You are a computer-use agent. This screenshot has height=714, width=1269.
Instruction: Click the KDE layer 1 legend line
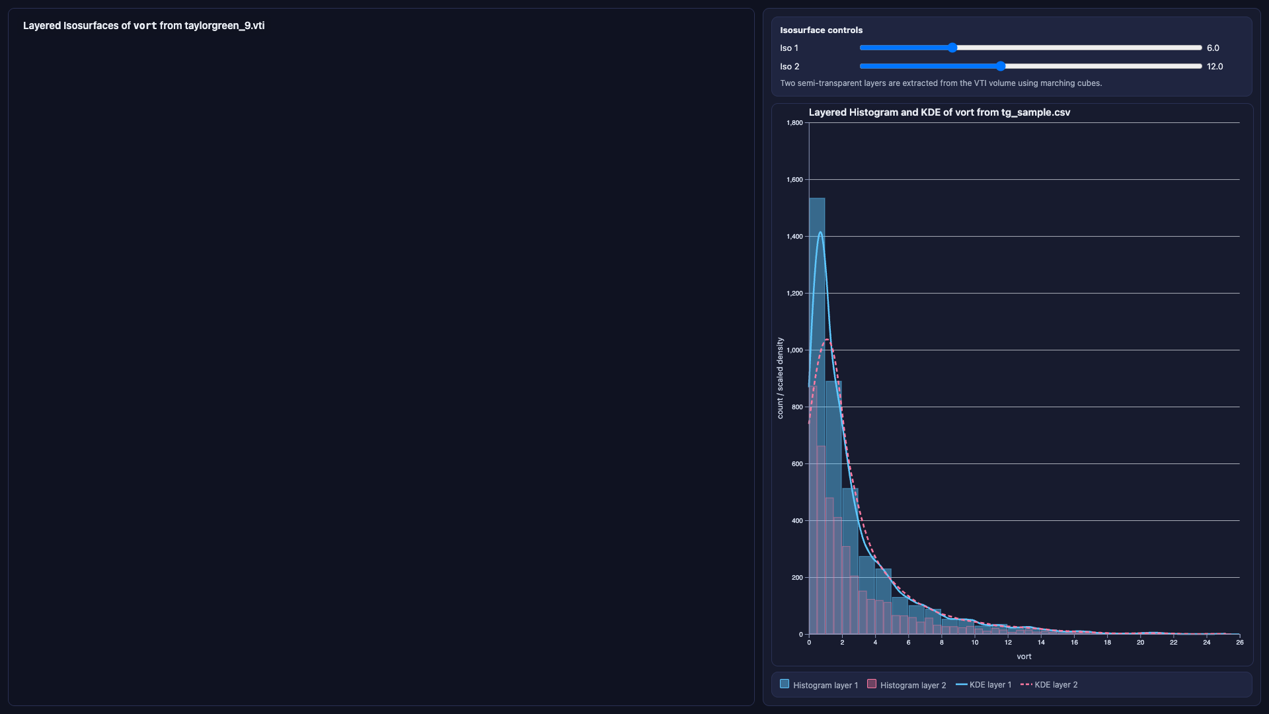tap(962, 684)
